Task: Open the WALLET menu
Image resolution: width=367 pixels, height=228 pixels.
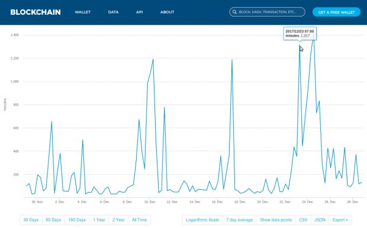Action: click(x=83, y=12)
